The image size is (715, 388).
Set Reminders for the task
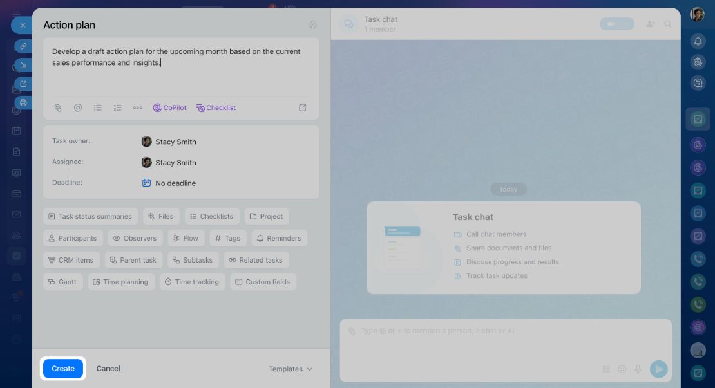279,238
